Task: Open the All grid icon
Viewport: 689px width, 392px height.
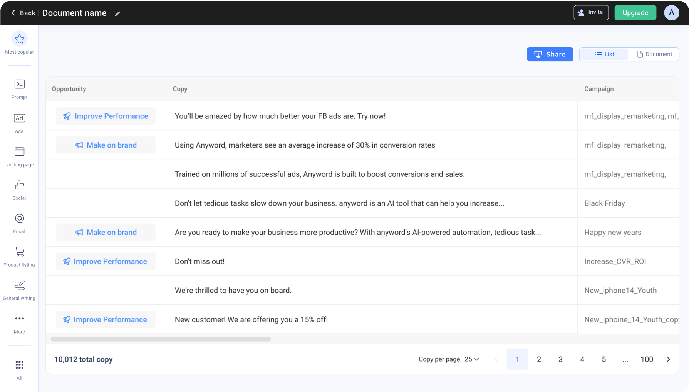Action: 19,365
